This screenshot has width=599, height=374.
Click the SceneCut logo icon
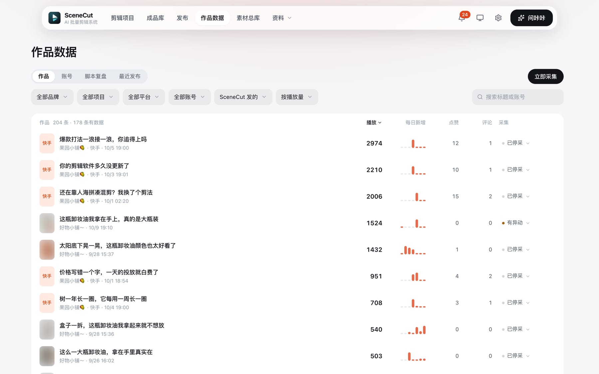pyautogui.click(x=54, y=18)
